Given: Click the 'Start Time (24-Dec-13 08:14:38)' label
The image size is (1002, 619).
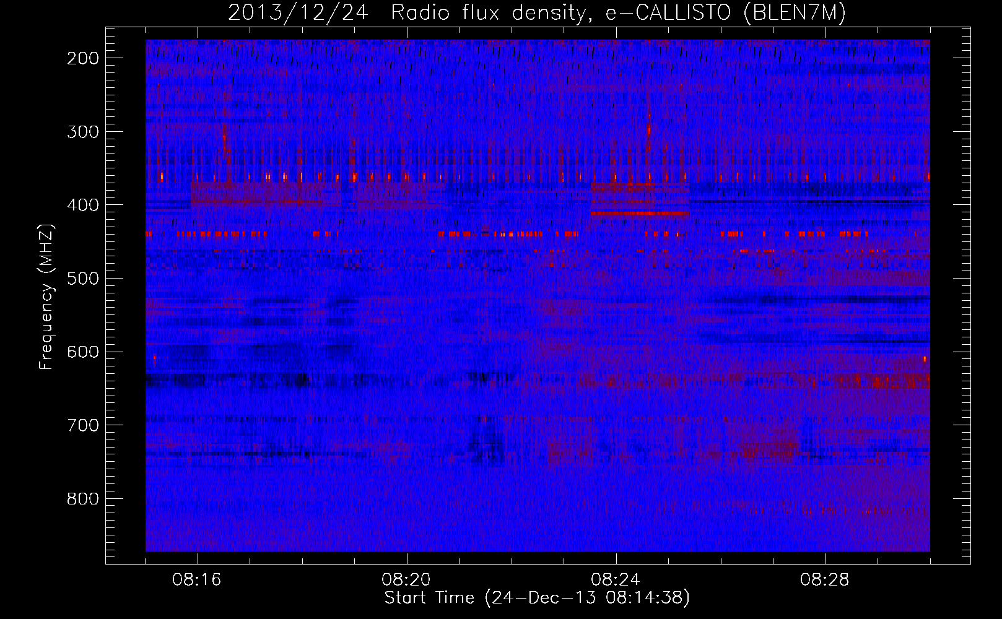Looking at the screenshot, I should pyautogui.click(x=537, y=598).
